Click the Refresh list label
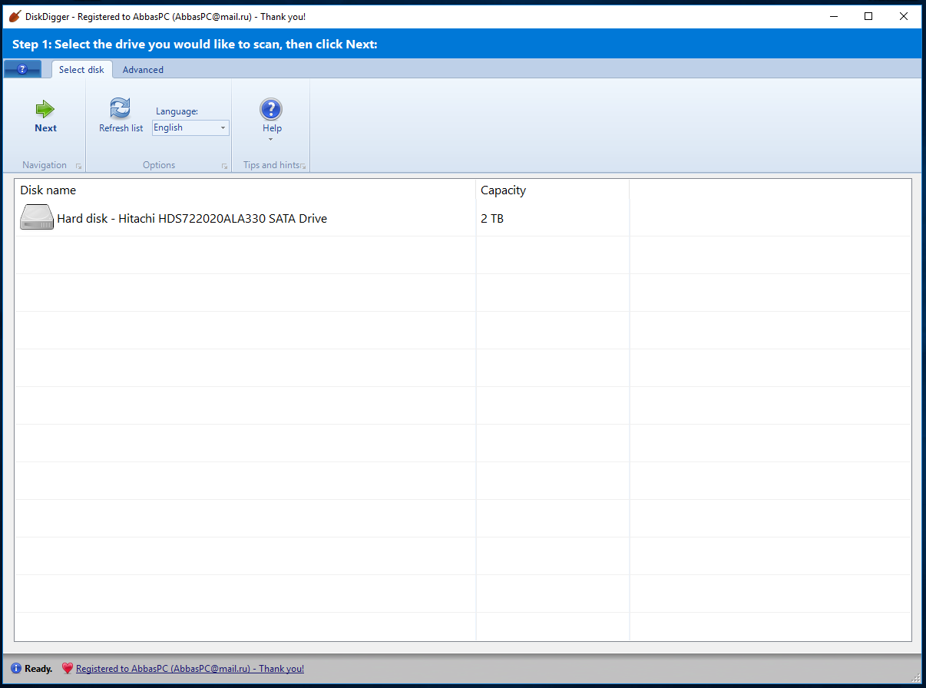Screen dimensions: 926x688 click(121, 128)
